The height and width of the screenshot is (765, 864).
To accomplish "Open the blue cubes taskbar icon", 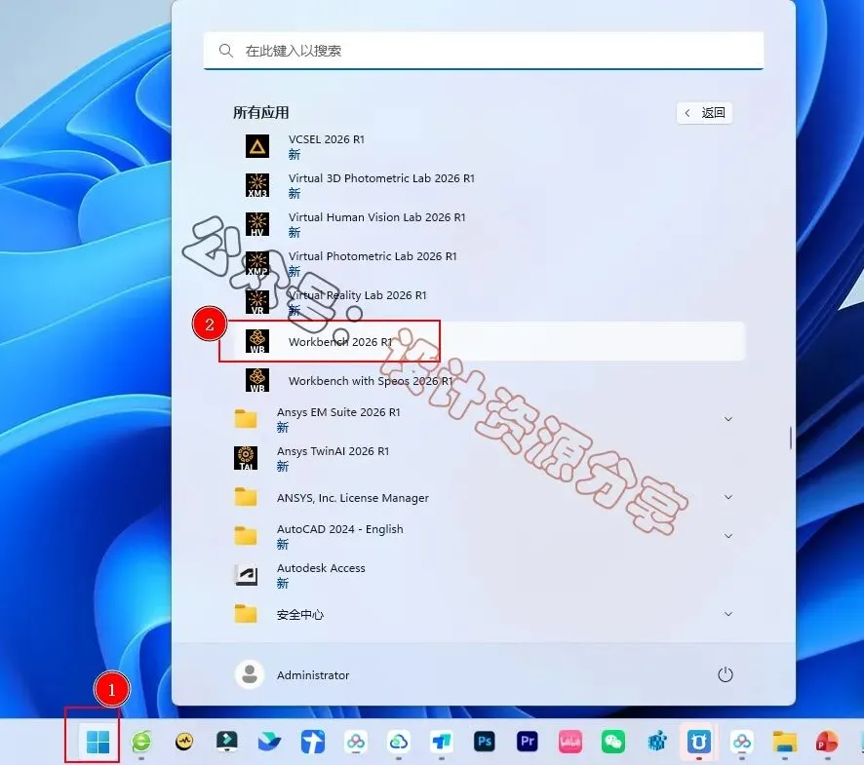I will click(656, 742).
